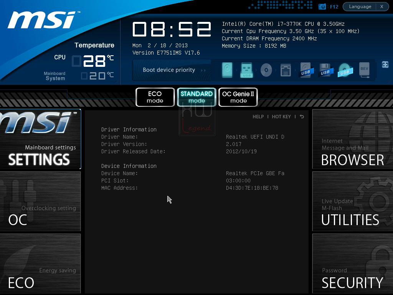Activate OC Genie II mode
The width and height of the screenshot is (393, 295).
[x=238, y=97]
